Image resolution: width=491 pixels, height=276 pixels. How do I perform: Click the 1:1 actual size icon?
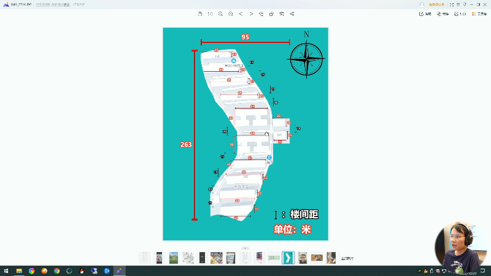pyautogui.click(x=210, y=13)
